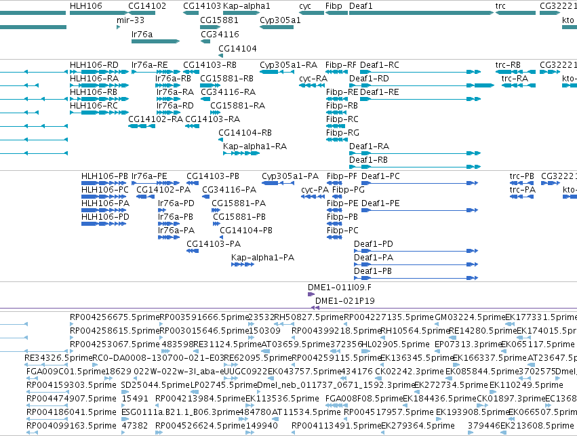Open protein CG14104-PB label
Image resolution: width=577 pixels, height=436 pixels.
(x=246, y=231)
